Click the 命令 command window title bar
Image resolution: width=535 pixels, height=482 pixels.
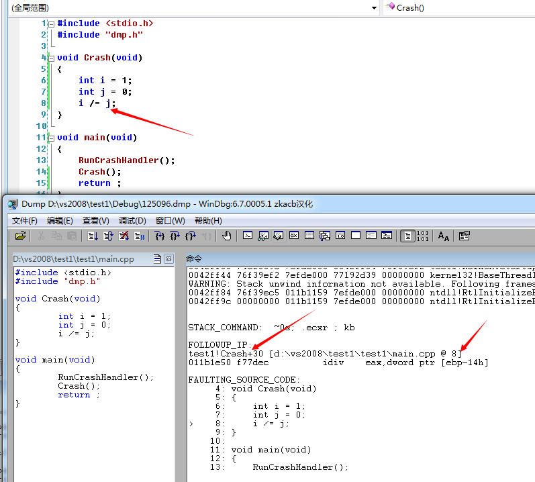click(x=360, y=259)
